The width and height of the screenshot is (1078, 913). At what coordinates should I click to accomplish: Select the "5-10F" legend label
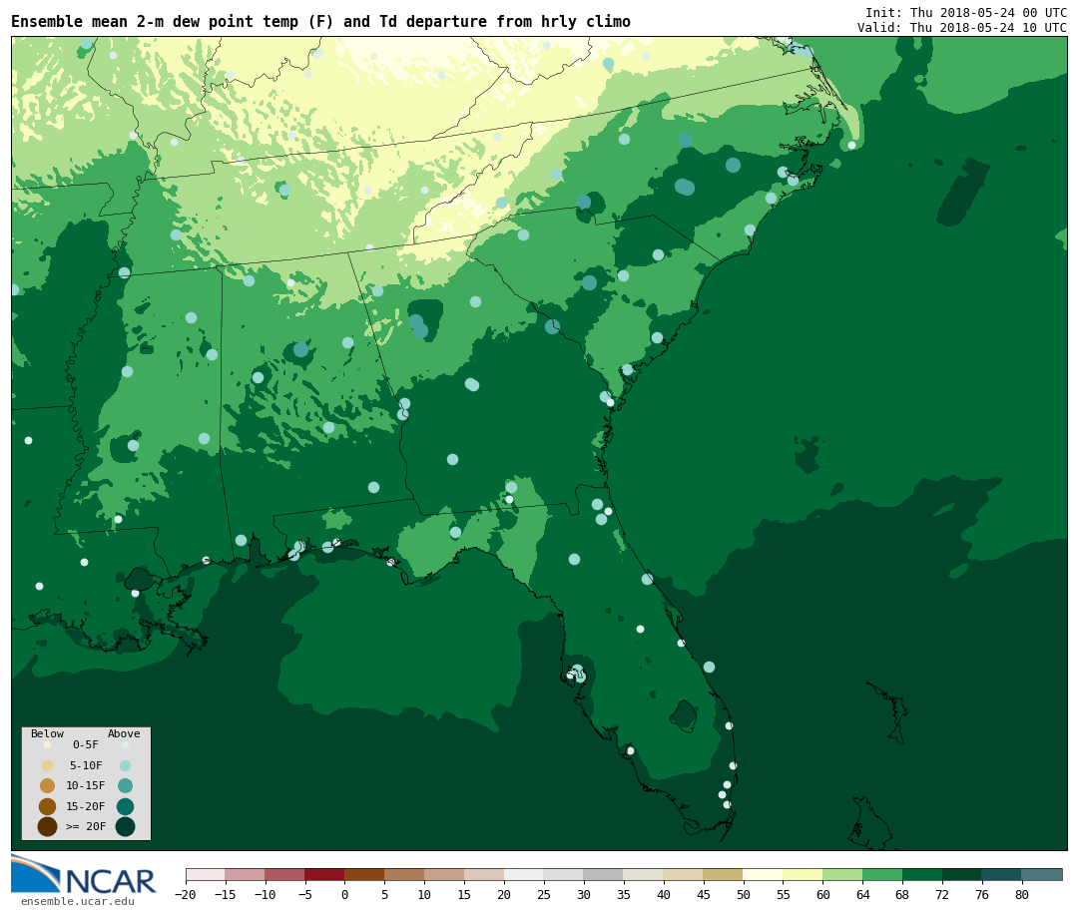86,766
